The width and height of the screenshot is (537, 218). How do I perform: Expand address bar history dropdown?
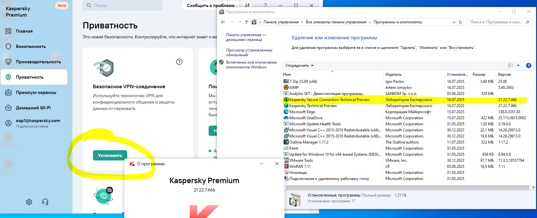tap(454, 22)
